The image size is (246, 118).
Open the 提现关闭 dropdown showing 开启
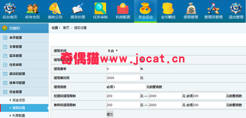pos(113,51)
